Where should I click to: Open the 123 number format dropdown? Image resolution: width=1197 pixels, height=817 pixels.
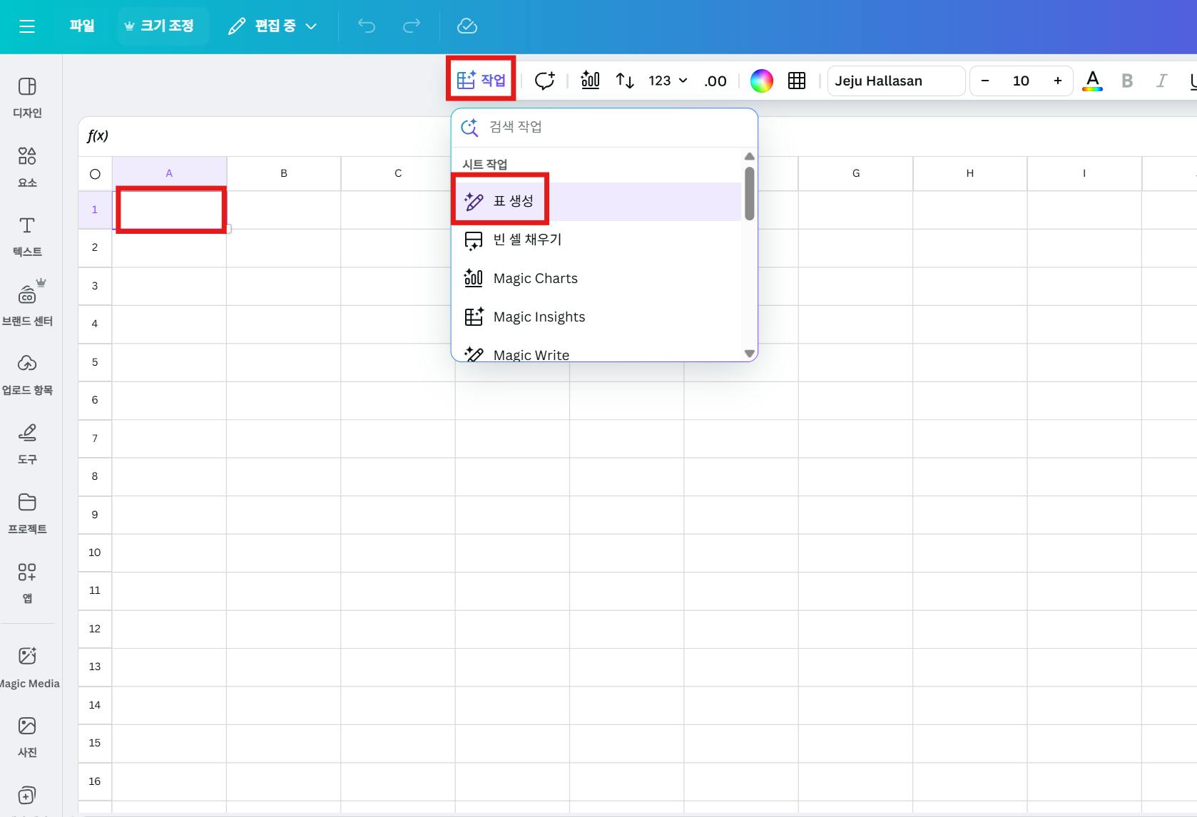668,81
